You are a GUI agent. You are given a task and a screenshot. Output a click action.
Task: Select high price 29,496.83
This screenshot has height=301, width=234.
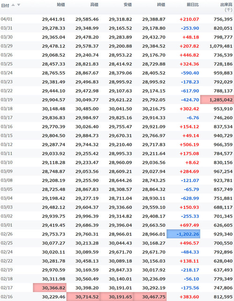click(x=87, y=82)
